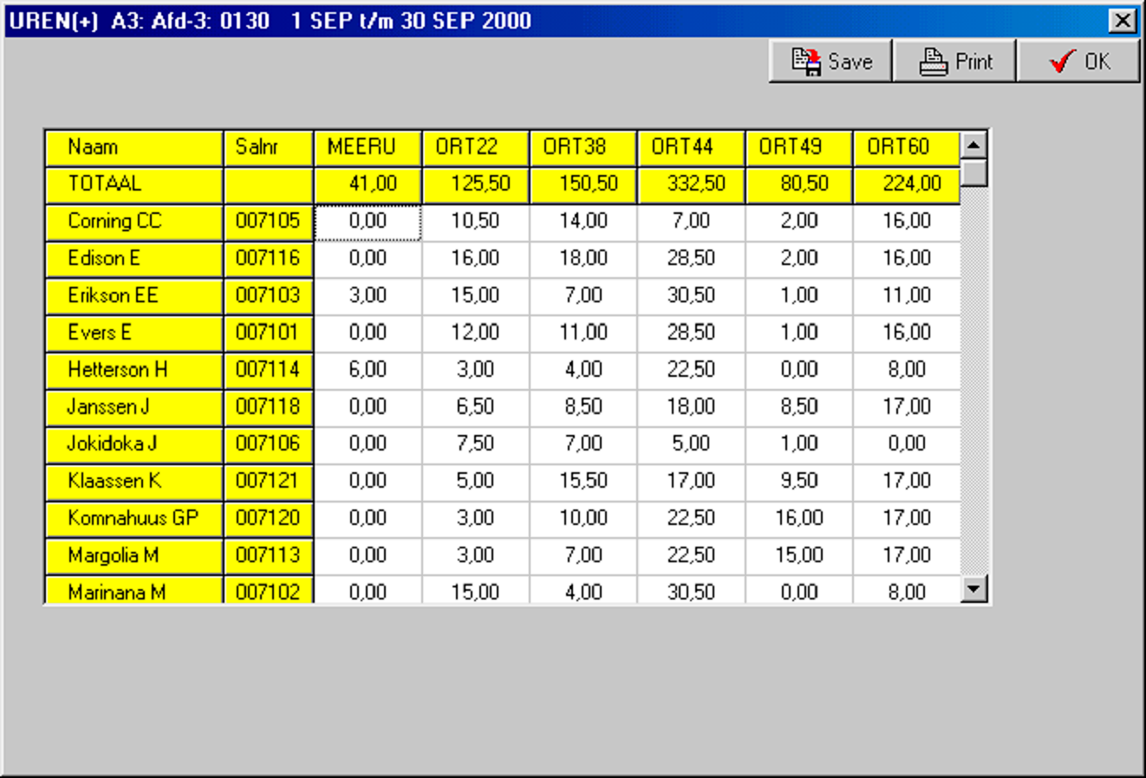The height and width of the screenshot is (778, 1146).
Task: Click total value 332,50 under ORT44
Action: tap(691, 185)
